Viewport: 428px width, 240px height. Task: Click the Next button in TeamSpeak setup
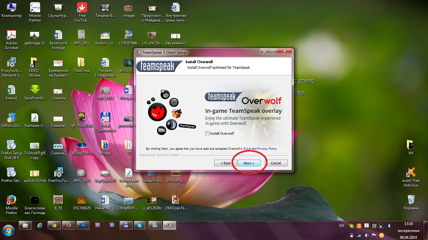(249, 163)
